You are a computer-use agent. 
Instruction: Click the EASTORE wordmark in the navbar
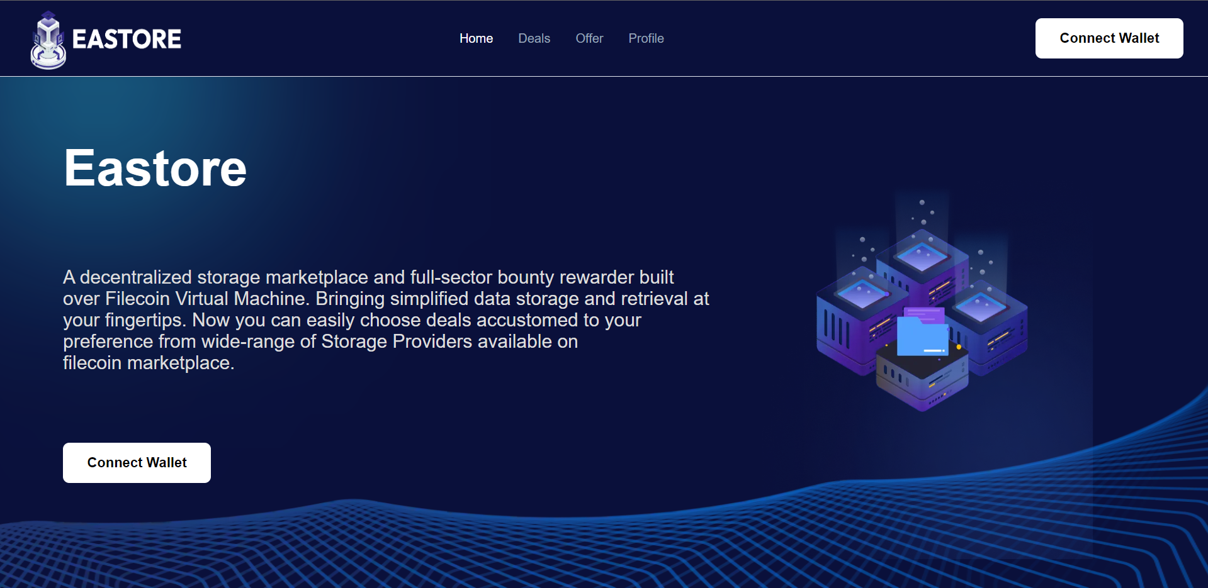(x=126, y=38)
